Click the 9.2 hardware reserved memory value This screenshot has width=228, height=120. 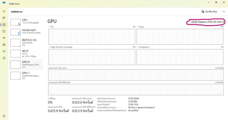pos(133,111)
